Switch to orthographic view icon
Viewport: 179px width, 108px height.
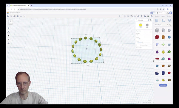click(x=8, y=43)
